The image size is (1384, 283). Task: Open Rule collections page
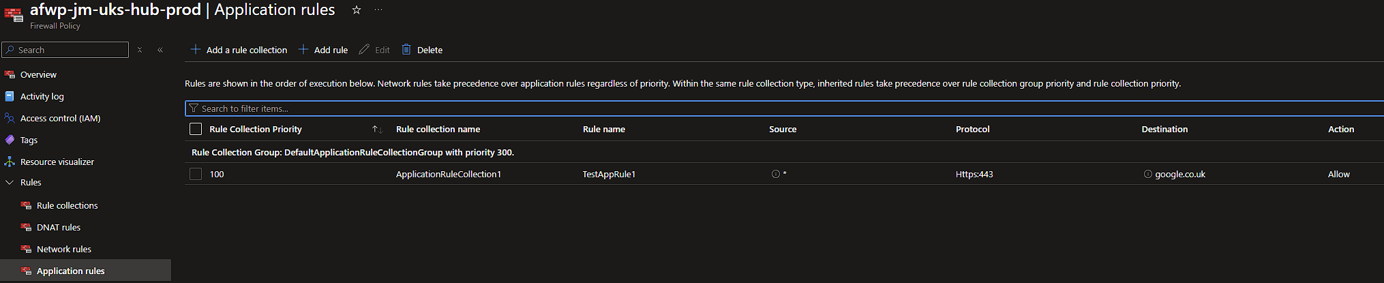(67, 205)
